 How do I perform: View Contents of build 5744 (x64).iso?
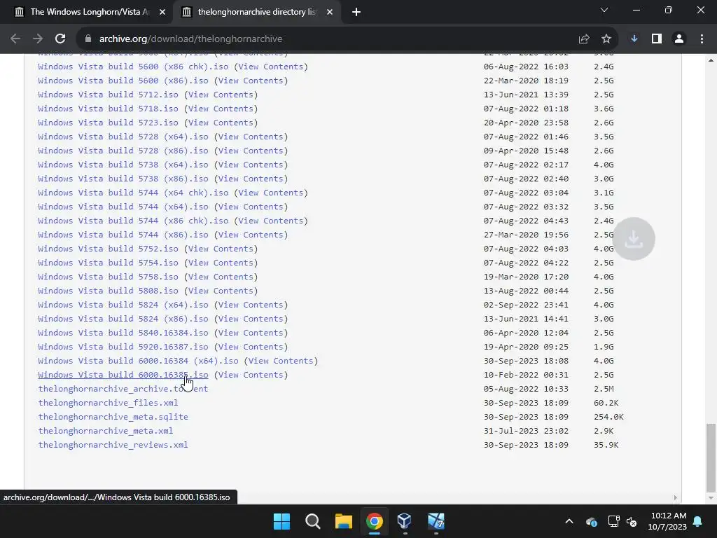(x=251, y=207)
